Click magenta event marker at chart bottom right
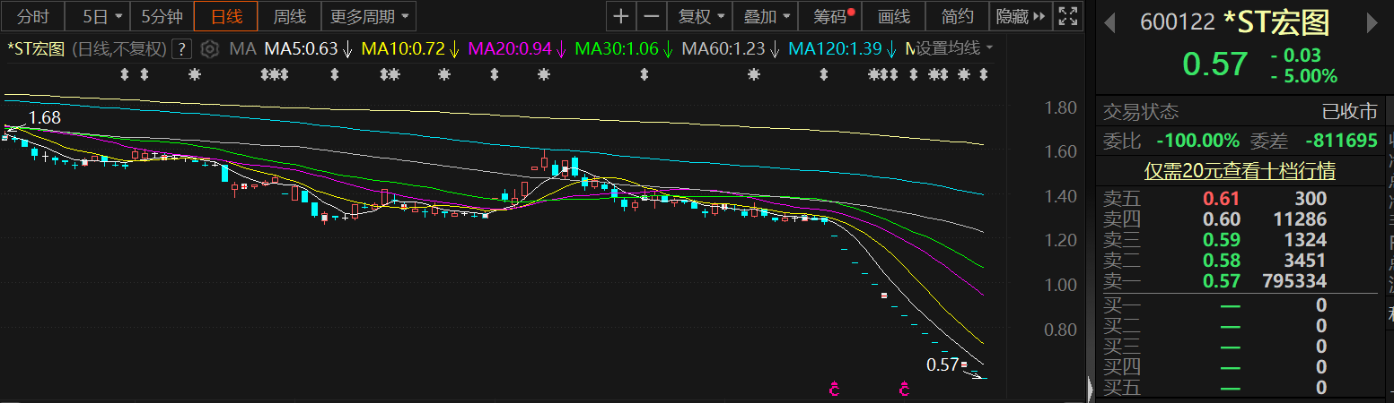1394x403 pixels. [904, 389]
